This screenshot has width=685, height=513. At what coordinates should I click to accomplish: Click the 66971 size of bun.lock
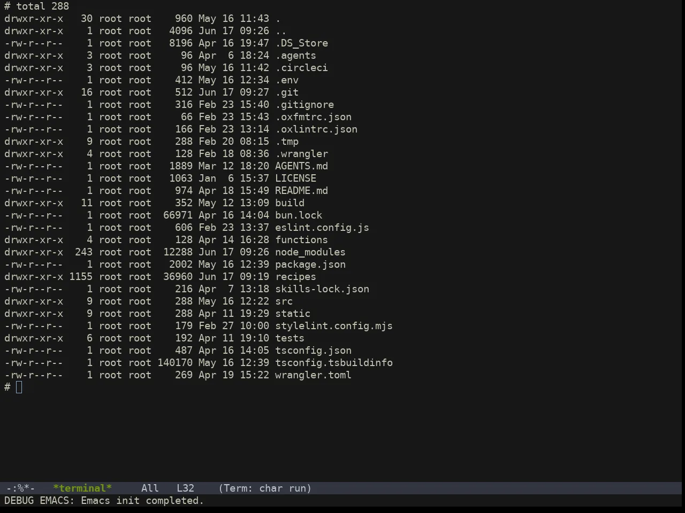coord(178,215)
